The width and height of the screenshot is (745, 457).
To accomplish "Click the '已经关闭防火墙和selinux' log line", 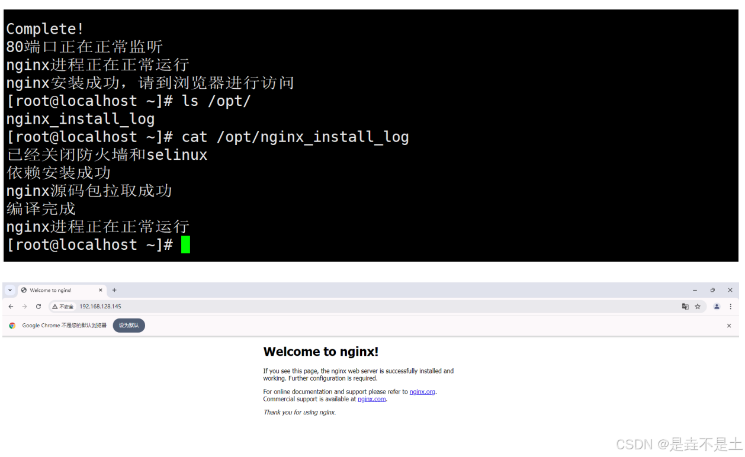I will tap(107, 155).
